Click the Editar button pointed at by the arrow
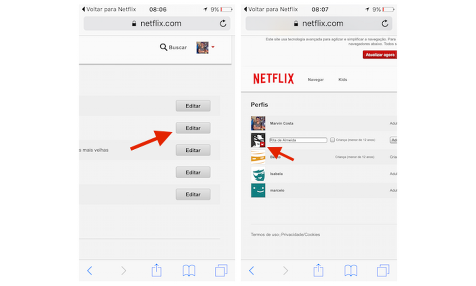476x286 pixels. pyautogui.click(x=193, y=128)
